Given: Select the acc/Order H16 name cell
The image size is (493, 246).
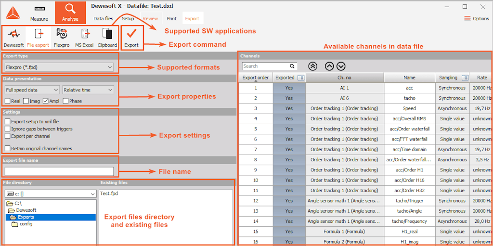Looking at the screenshot, I should 409,180.
